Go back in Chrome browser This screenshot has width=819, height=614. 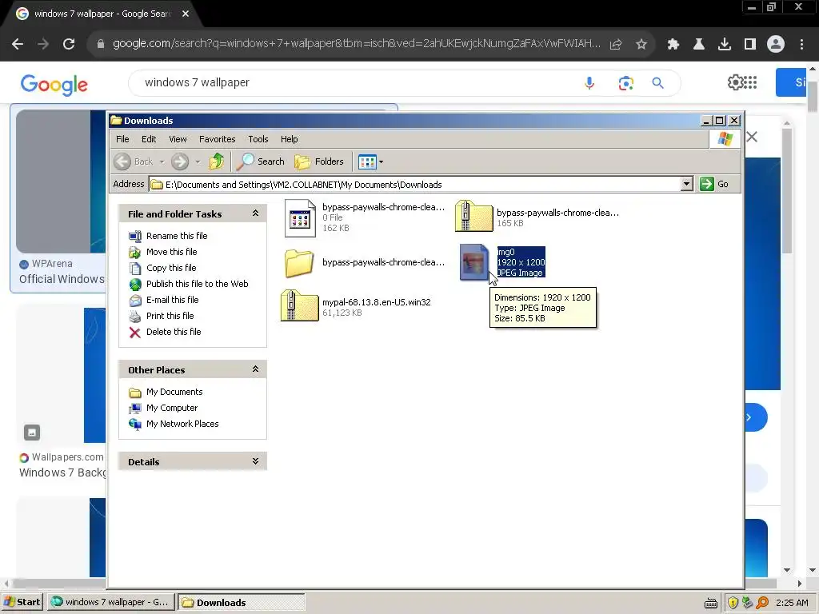(x=18, y=44)
